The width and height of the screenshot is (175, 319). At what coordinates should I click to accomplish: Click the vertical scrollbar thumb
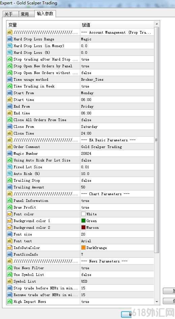pyautogui.click(x=157, y=140)
